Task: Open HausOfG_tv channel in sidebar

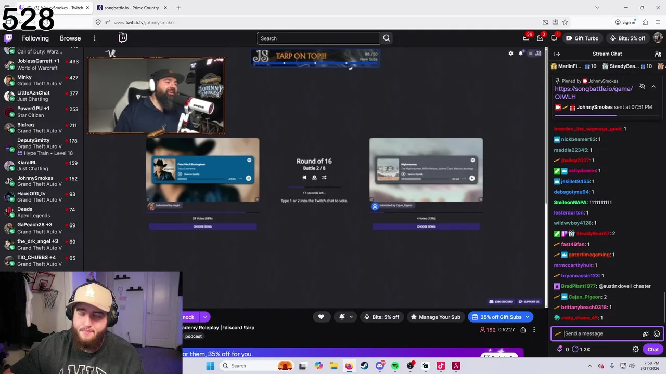Action: pyautogui.click(x=42, y=197)
